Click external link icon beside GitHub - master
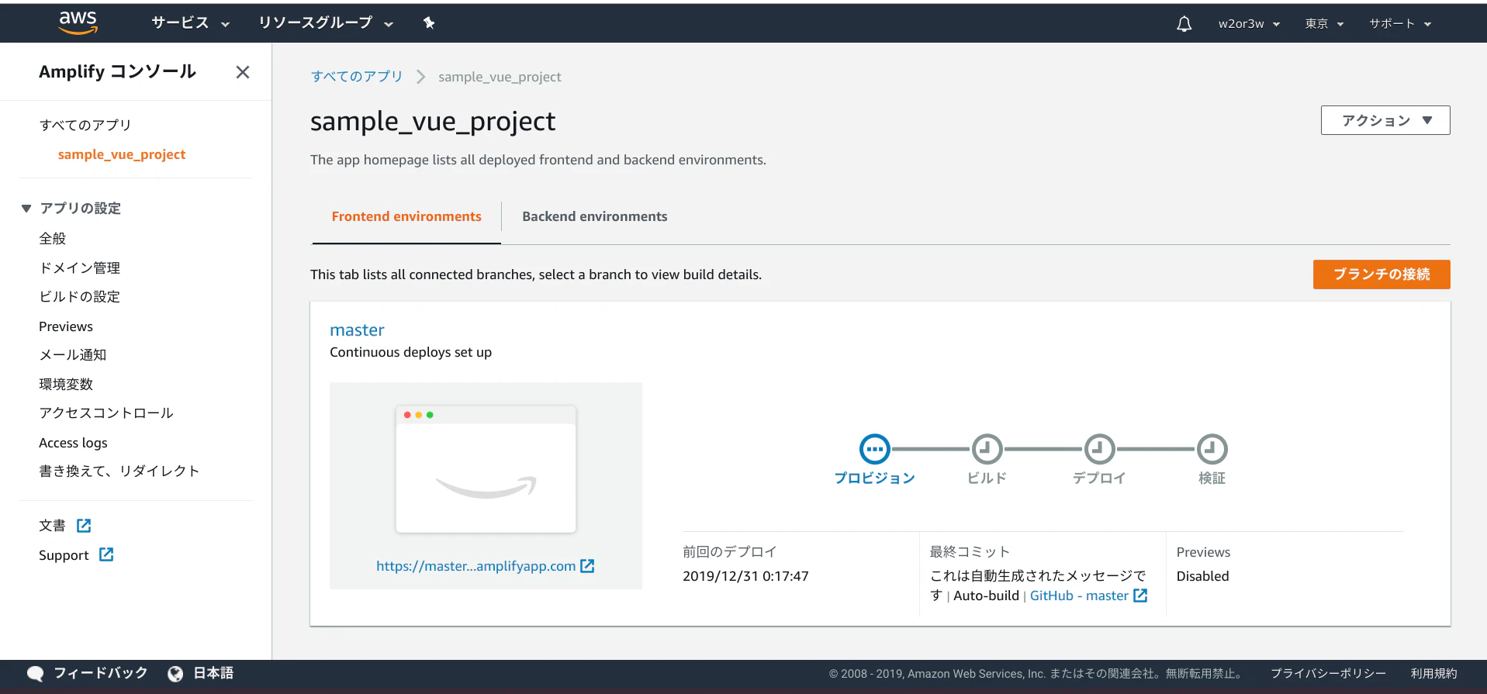 click(1140, 596)
